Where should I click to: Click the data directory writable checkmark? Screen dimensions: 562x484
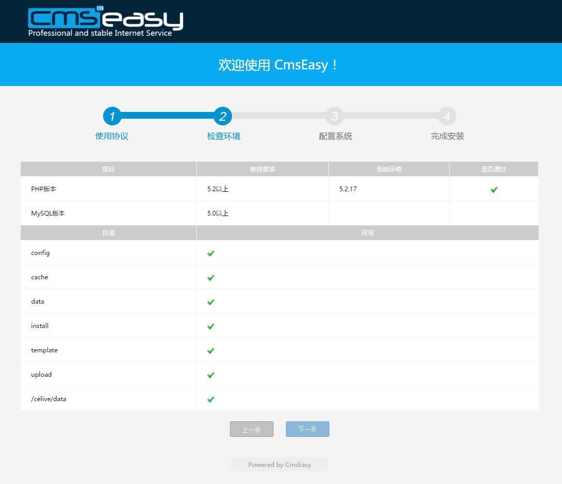click(x=211, y=302)
